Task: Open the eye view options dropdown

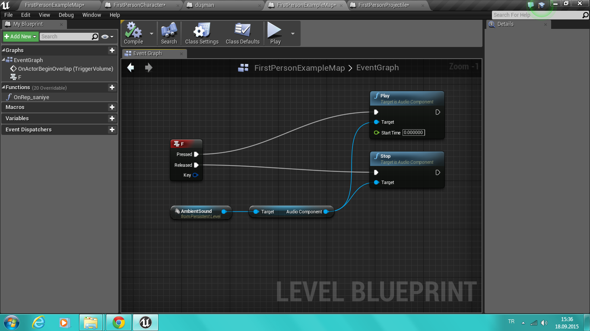Action: click(x=108, y=37)
